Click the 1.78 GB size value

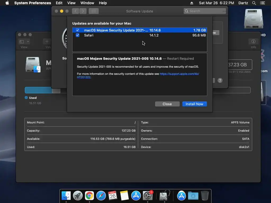click(x=200, y=30)
